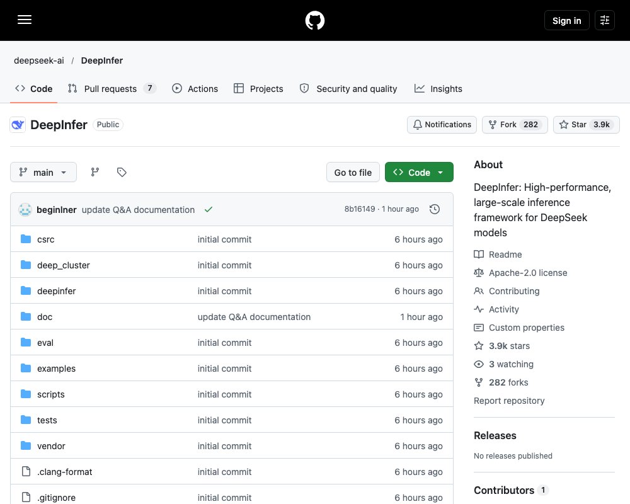Open doc row commit message link
Image resolution: width=630 pixels, height=504 pixels.
pos(254,317)
